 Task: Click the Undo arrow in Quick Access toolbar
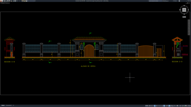click(x=17, y=1)
